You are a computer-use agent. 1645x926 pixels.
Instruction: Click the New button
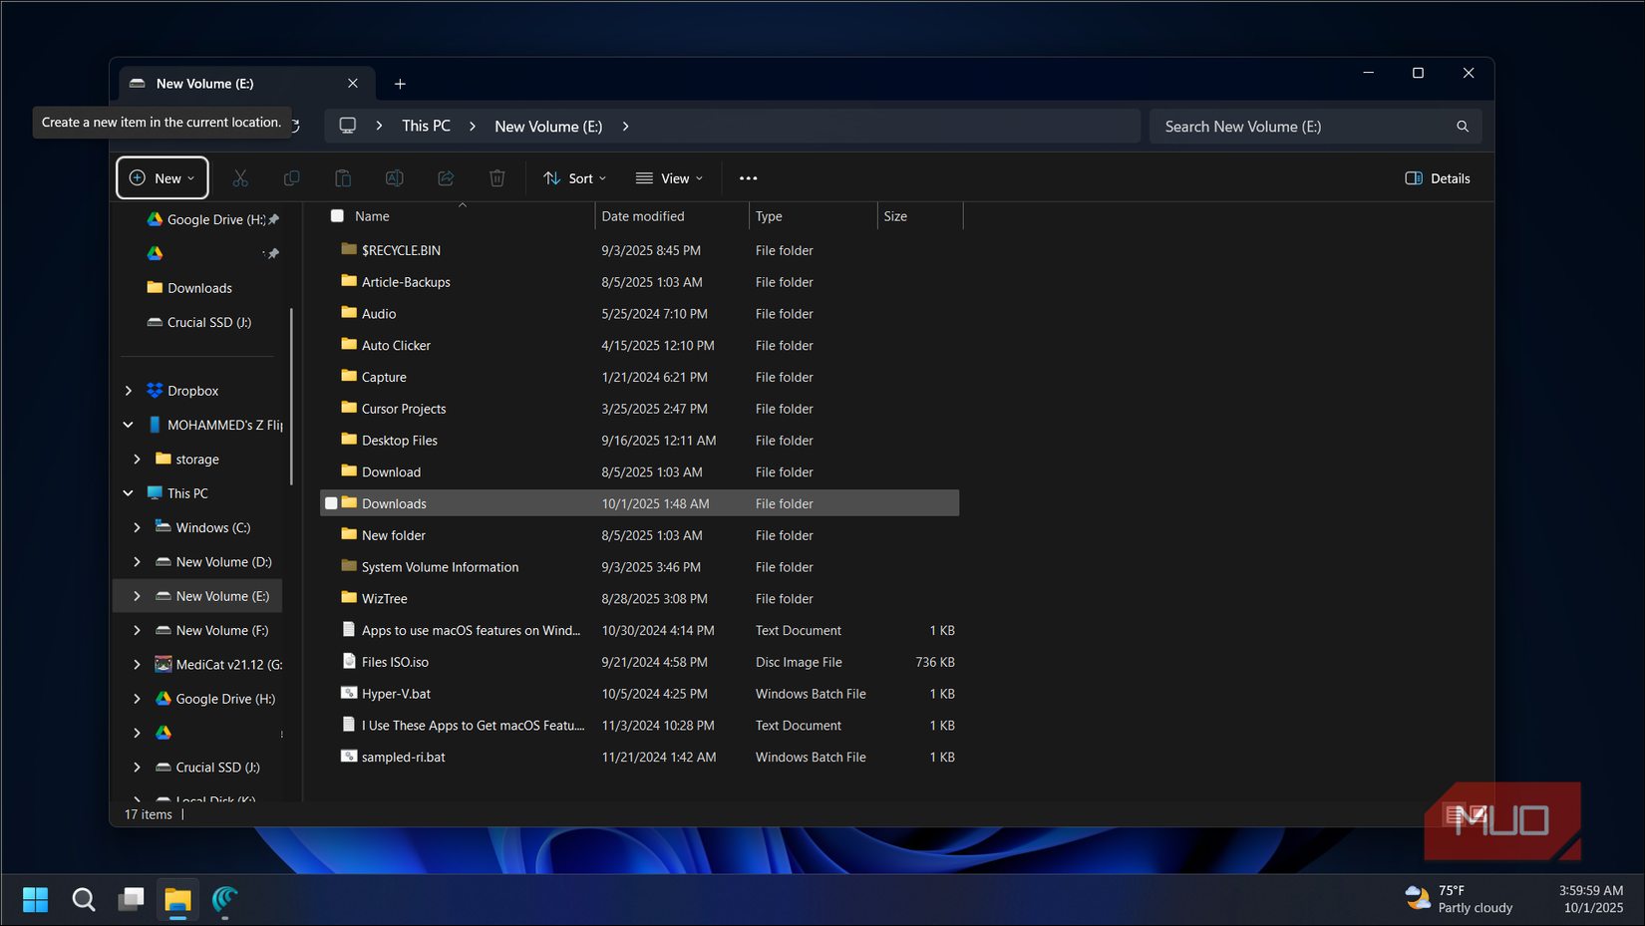coord(162,177)
